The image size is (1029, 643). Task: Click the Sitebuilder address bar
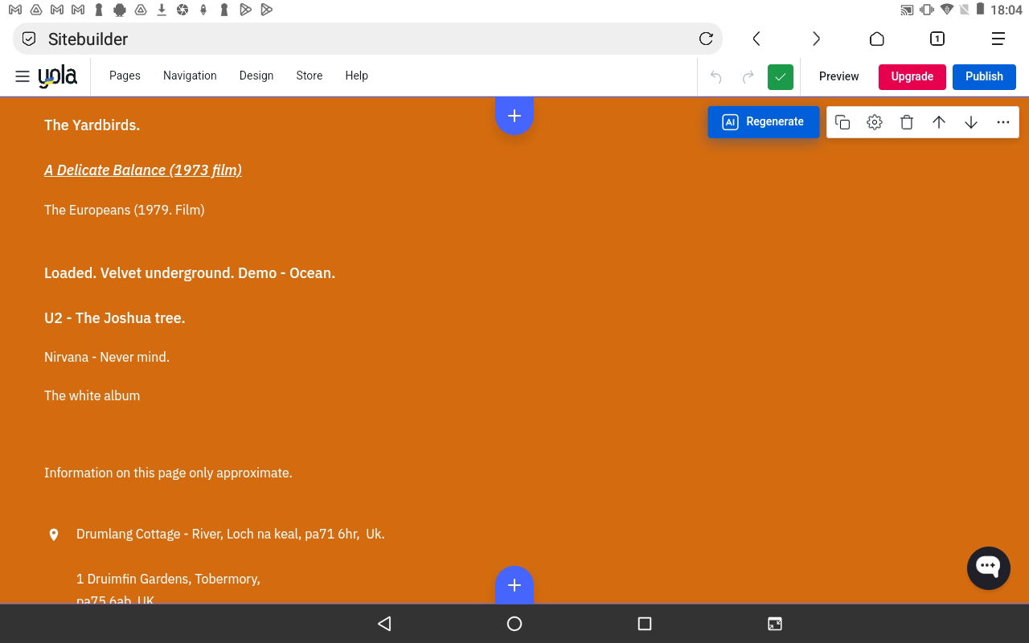coord(367,39)
